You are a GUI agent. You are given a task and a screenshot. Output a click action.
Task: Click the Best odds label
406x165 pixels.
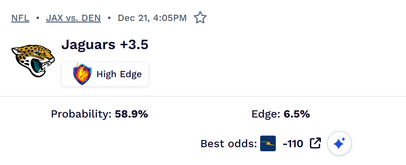(229, 144)
